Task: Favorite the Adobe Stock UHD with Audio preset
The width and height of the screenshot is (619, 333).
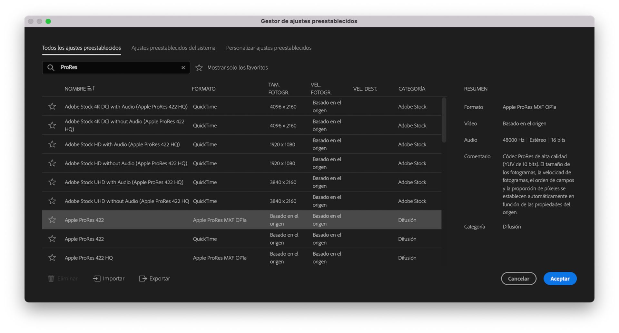Action: tap(52, 182)
